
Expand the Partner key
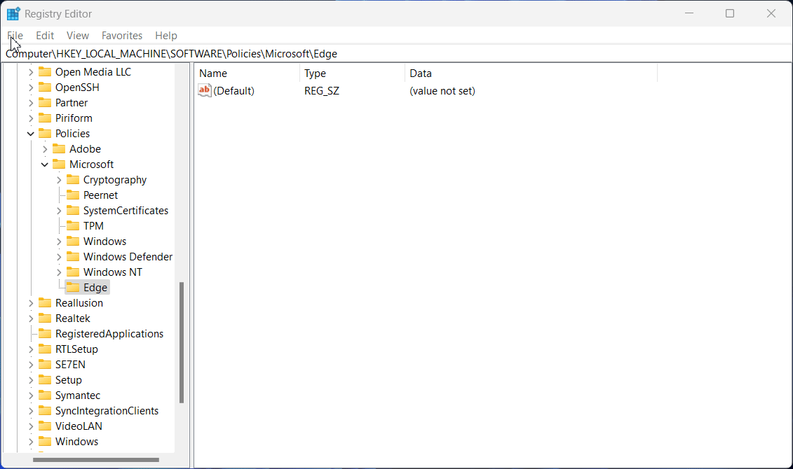(31, 103)
